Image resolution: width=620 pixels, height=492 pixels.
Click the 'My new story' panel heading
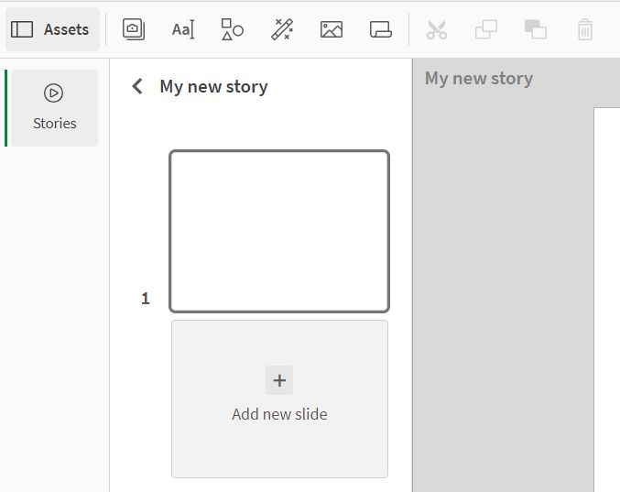pos(213,86)
